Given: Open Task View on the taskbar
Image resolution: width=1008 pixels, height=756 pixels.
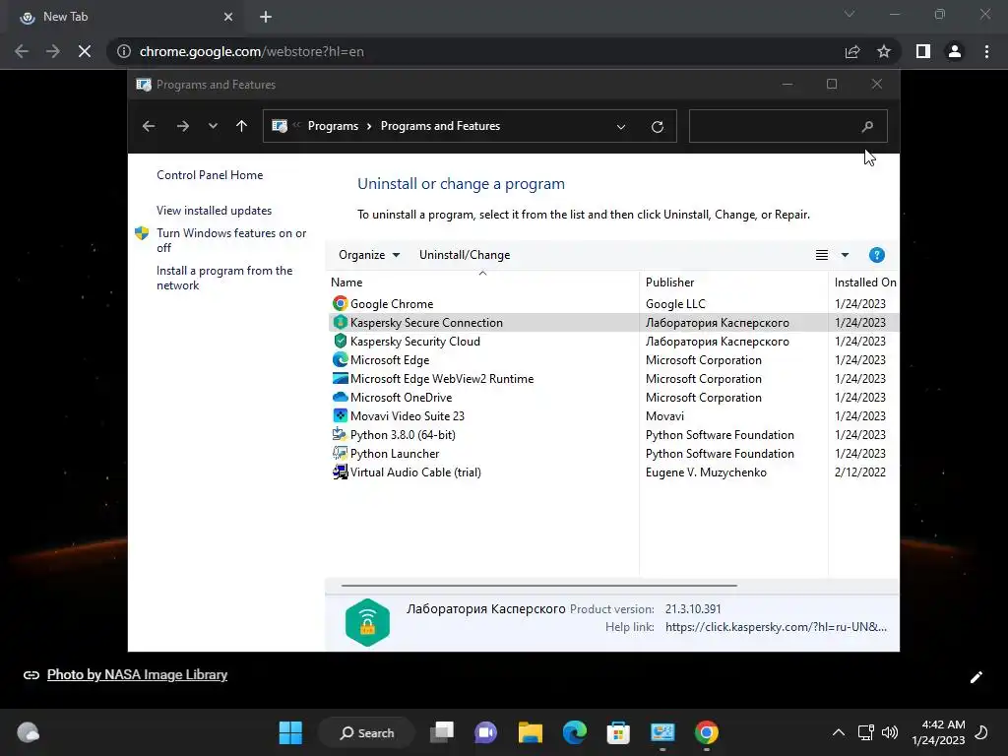Looking at the screenshot, I should (x=442, y=732).
